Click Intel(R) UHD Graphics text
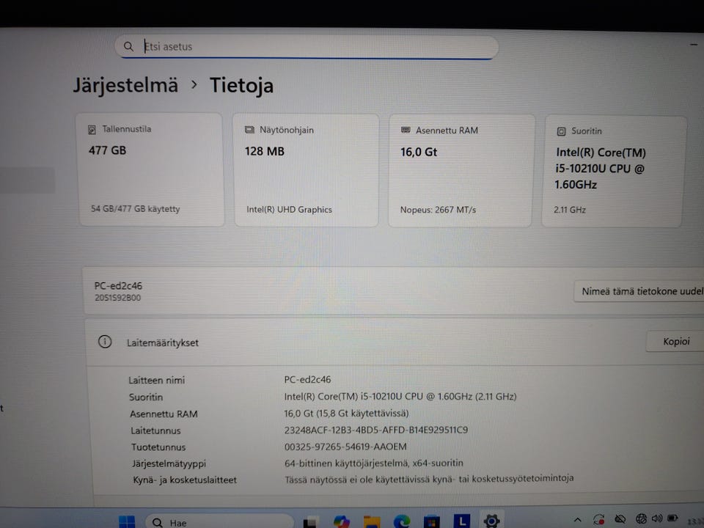Screen dimensions: 704x528 pyautogui.click(x=289, y=210)
